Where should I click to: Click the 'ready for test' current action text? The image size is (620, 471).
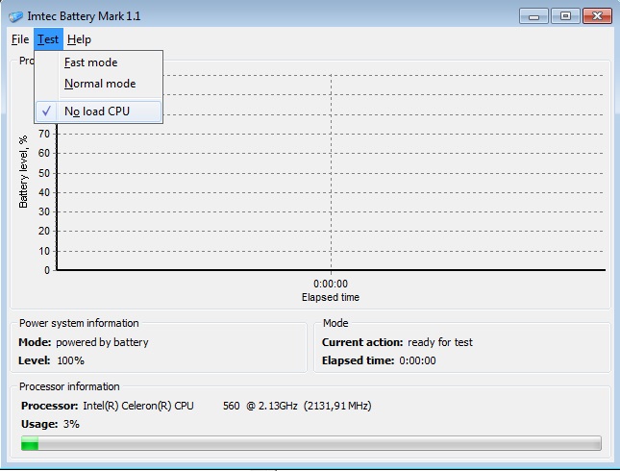439,342
